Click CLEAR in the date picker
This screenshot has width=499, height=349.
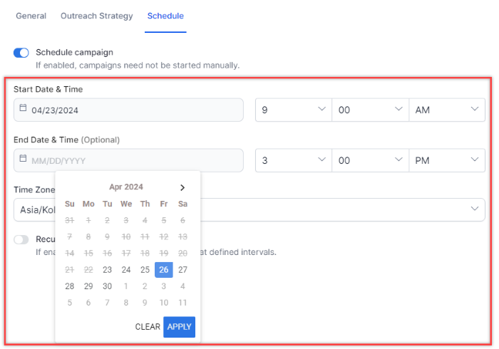tap(147, 327)
